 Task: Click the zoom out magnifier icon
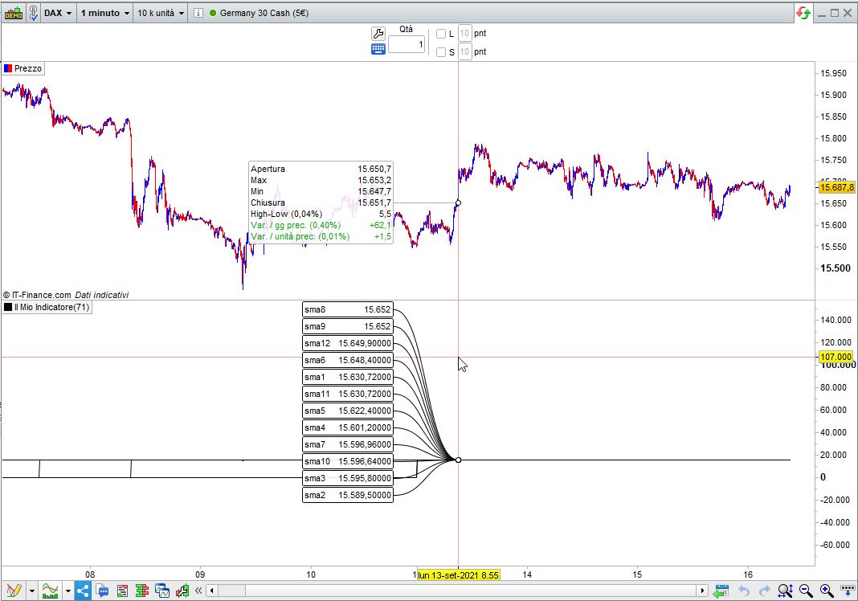806,591
